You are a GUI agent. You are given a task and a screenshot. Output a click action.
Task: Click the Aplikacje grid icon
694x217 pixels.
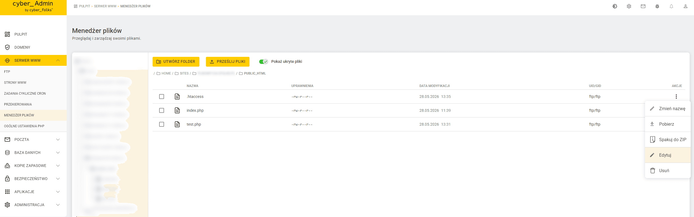7,192
